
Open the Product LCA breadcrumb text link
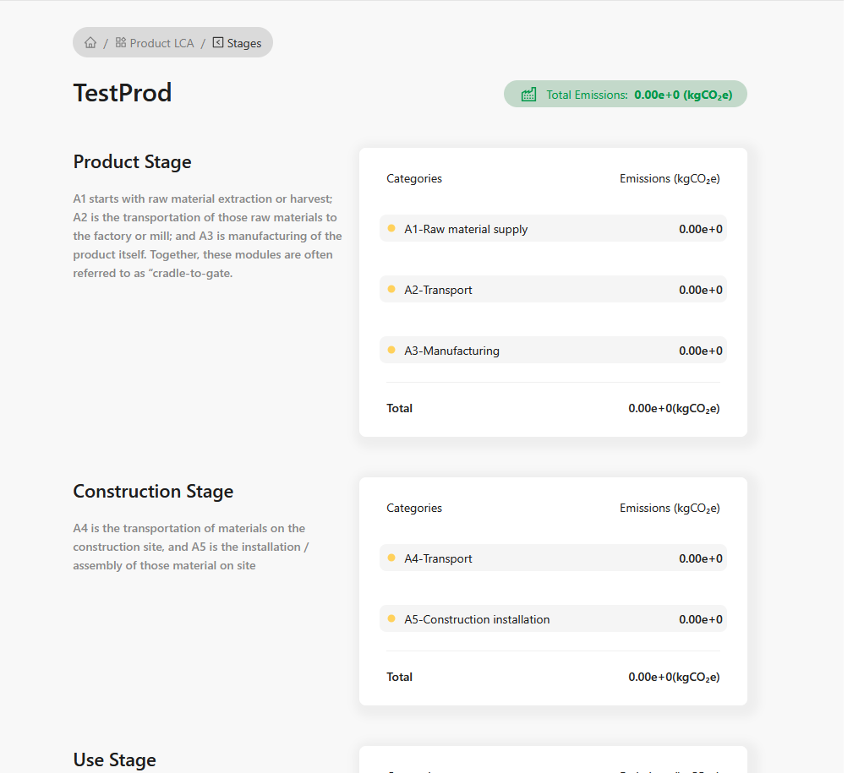(x=161, y=43)
